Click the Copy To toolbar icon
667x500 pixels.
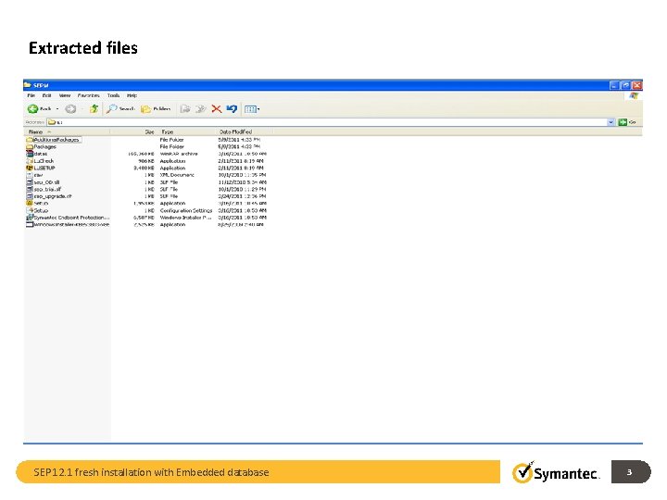pyautogui.click(x=200, y=109)
